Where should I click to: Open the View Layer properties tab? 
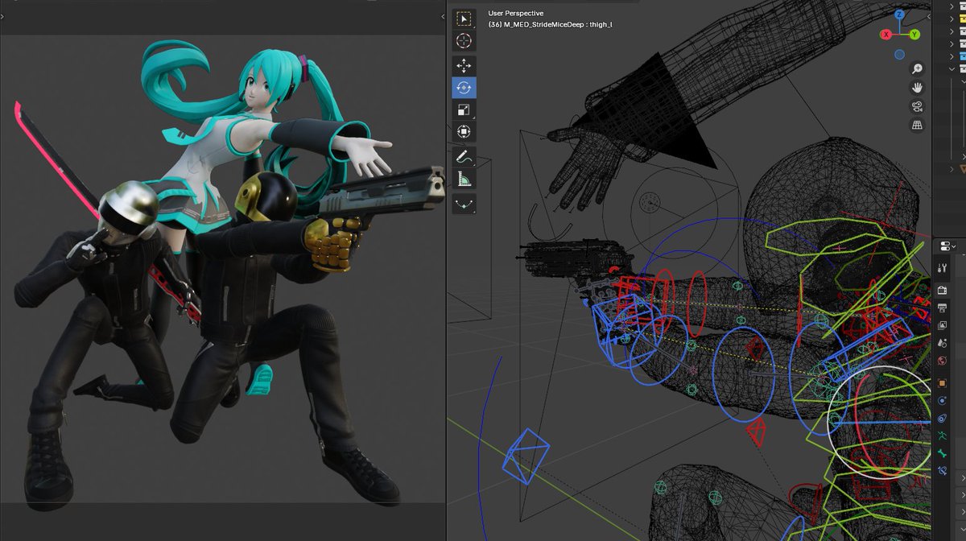943,325
